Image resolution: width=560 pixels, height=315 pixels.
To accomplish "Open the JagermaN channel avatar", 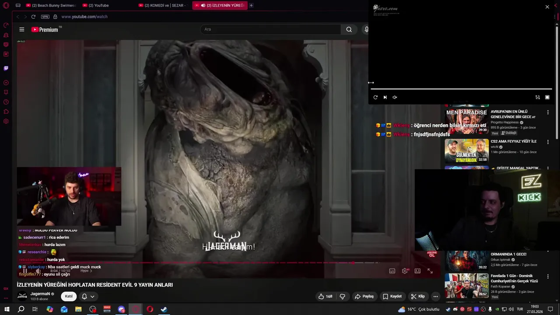I will point(22,296).
